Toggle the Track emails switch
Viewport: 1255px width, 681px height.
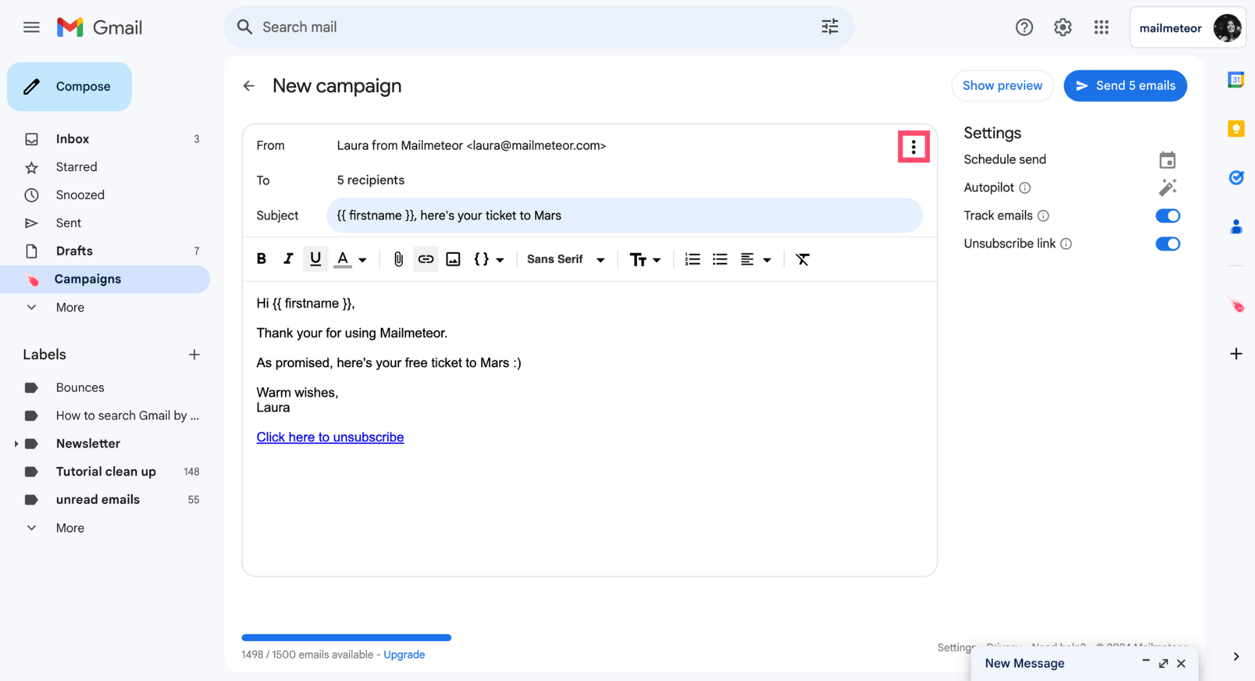(1167, 216)
